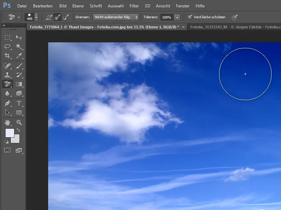Image resolution: width=281 pixels, height=210 pixels.
Task: Pick the Eyedropper tool
Action: pos(19,56)
